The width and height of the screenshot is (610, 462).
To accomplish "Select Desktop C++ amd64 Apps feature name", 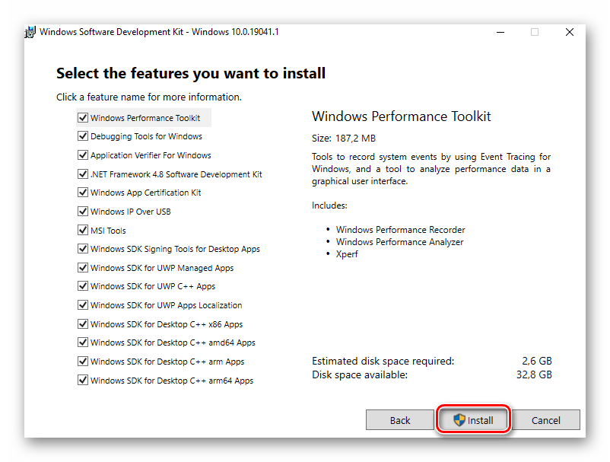I will coord(173,343).
